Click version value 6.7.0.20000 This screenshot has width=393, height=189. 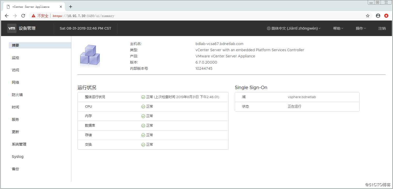pos(206,62)
